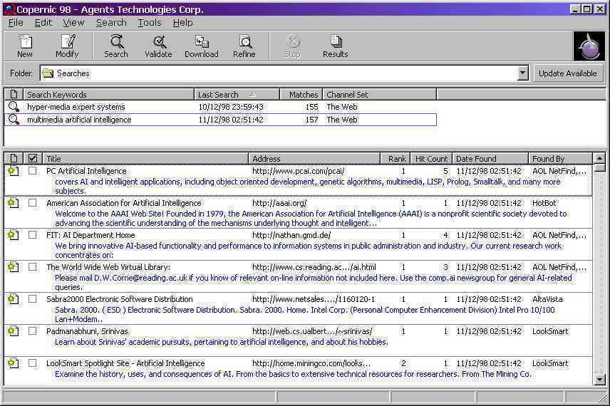Select the checkbox for Padmanabhuni, Srinivas
Viewport: 610px width, 406px height.
click(33, 331)
